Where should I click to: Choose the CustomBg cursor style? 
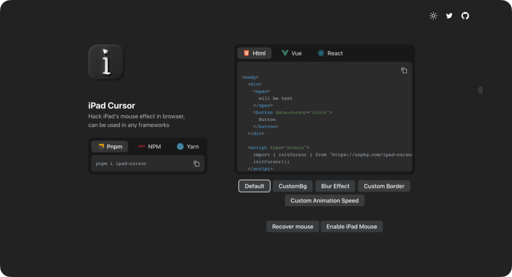point(293,186)
